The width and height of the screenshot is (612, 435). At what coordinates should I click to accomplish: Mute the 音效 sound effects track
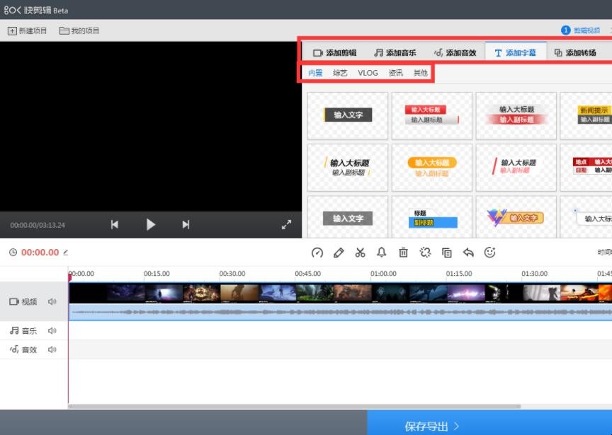pyautogui.click(x=52, y=350)
